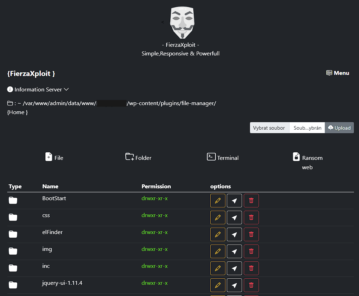The height and width of the screenshot is (296, 359).
Task: Click the pencil icon for BootStart
Action: click(218, 201)
